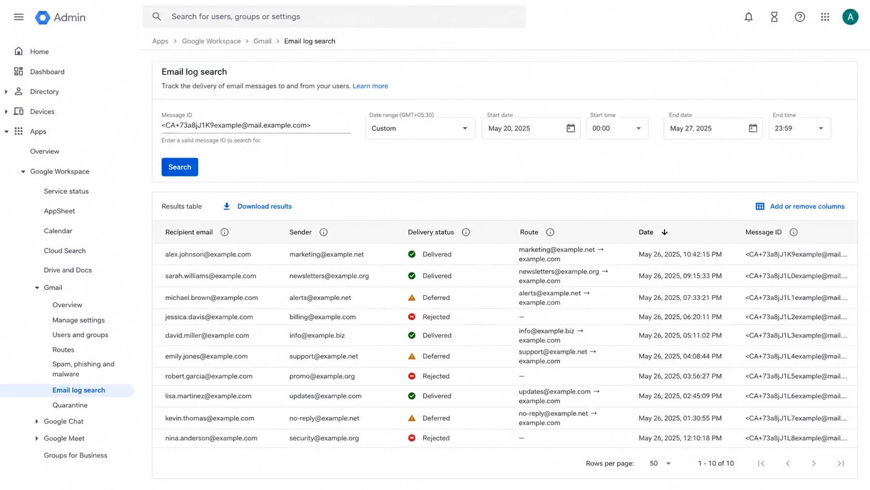
Task: Sort by Date using the arrow
Action: click(x=664, y=232)
